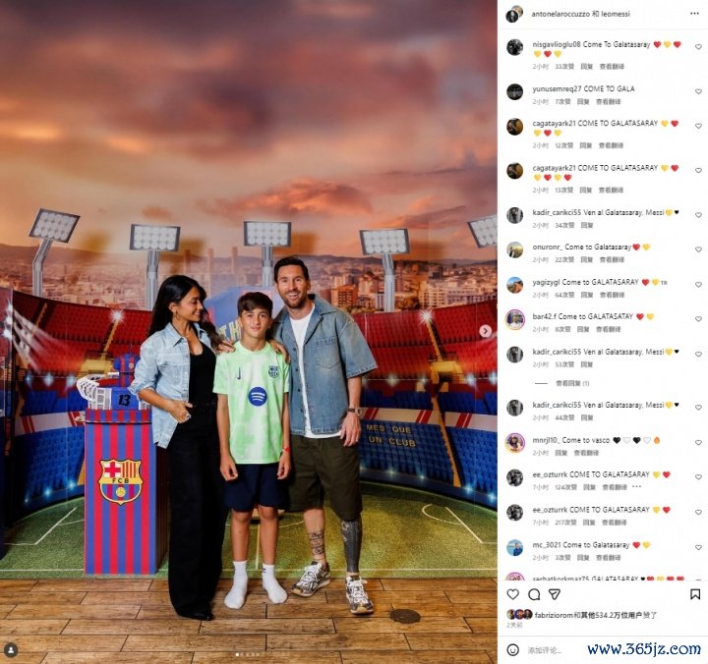Like the post with the heart icon
This screenshot has height=664, width=708.
[x=513, y=594]
